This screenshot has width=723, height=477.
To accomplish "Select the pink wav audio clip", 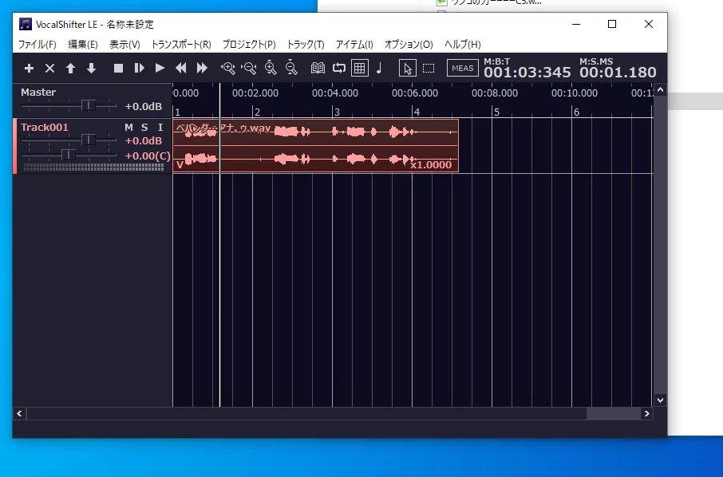I will tap(315, 146).
